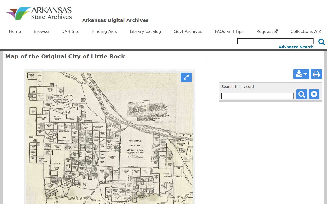Open the Library Catalog link

point(145,32)
